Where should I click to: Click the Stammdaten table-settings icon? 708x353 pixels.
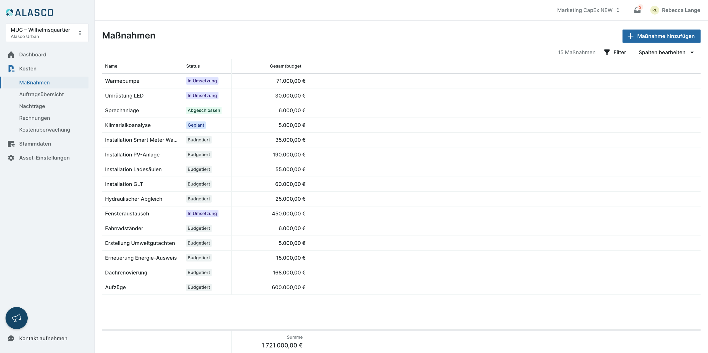click(x=11, y=144)
